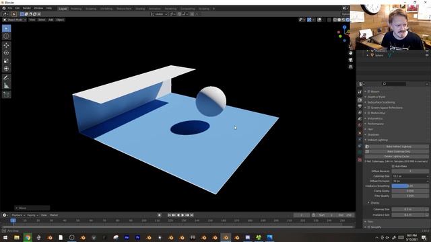Select the Measure tool

tap(6, 85)
